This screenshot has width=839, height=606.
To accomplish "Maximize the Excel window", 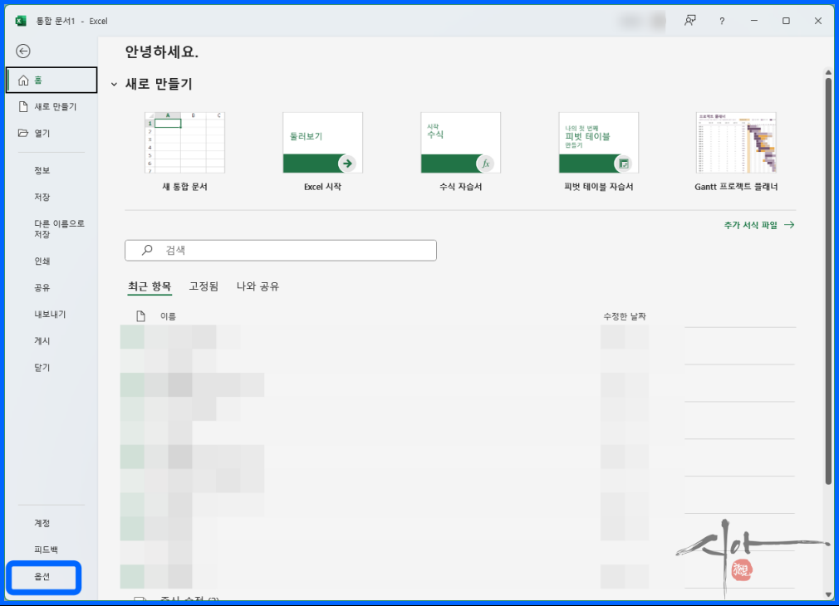I will (786, 21).
